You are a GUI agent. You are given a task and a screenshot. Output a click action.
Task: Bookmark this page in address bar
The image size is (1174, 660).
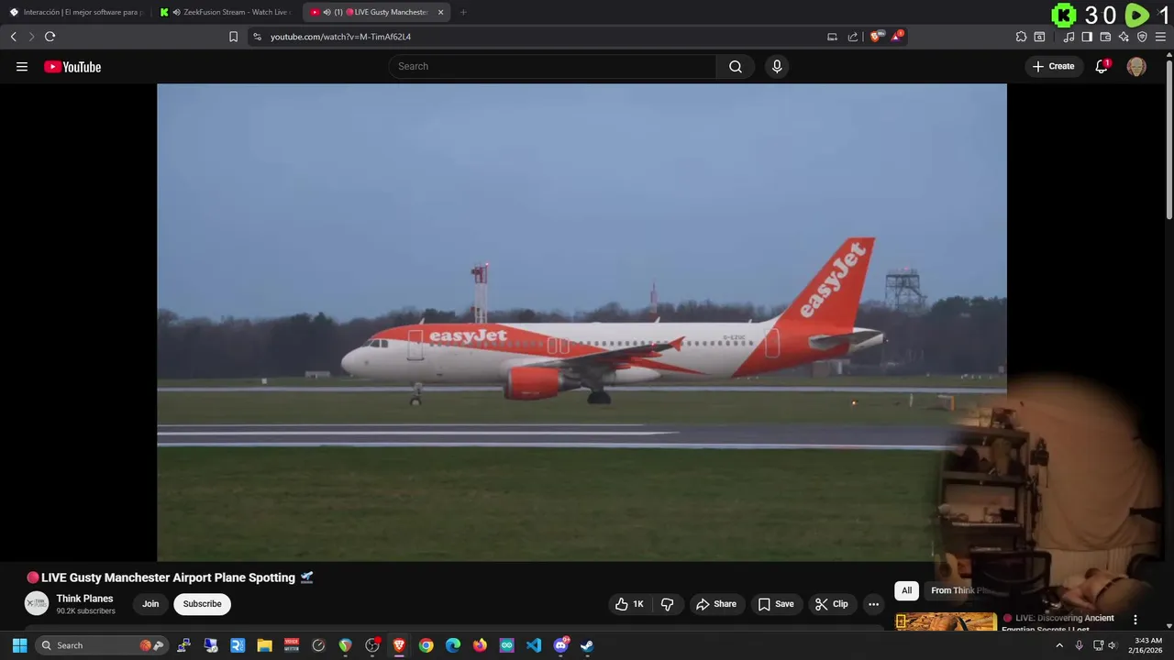click(233, 37)
